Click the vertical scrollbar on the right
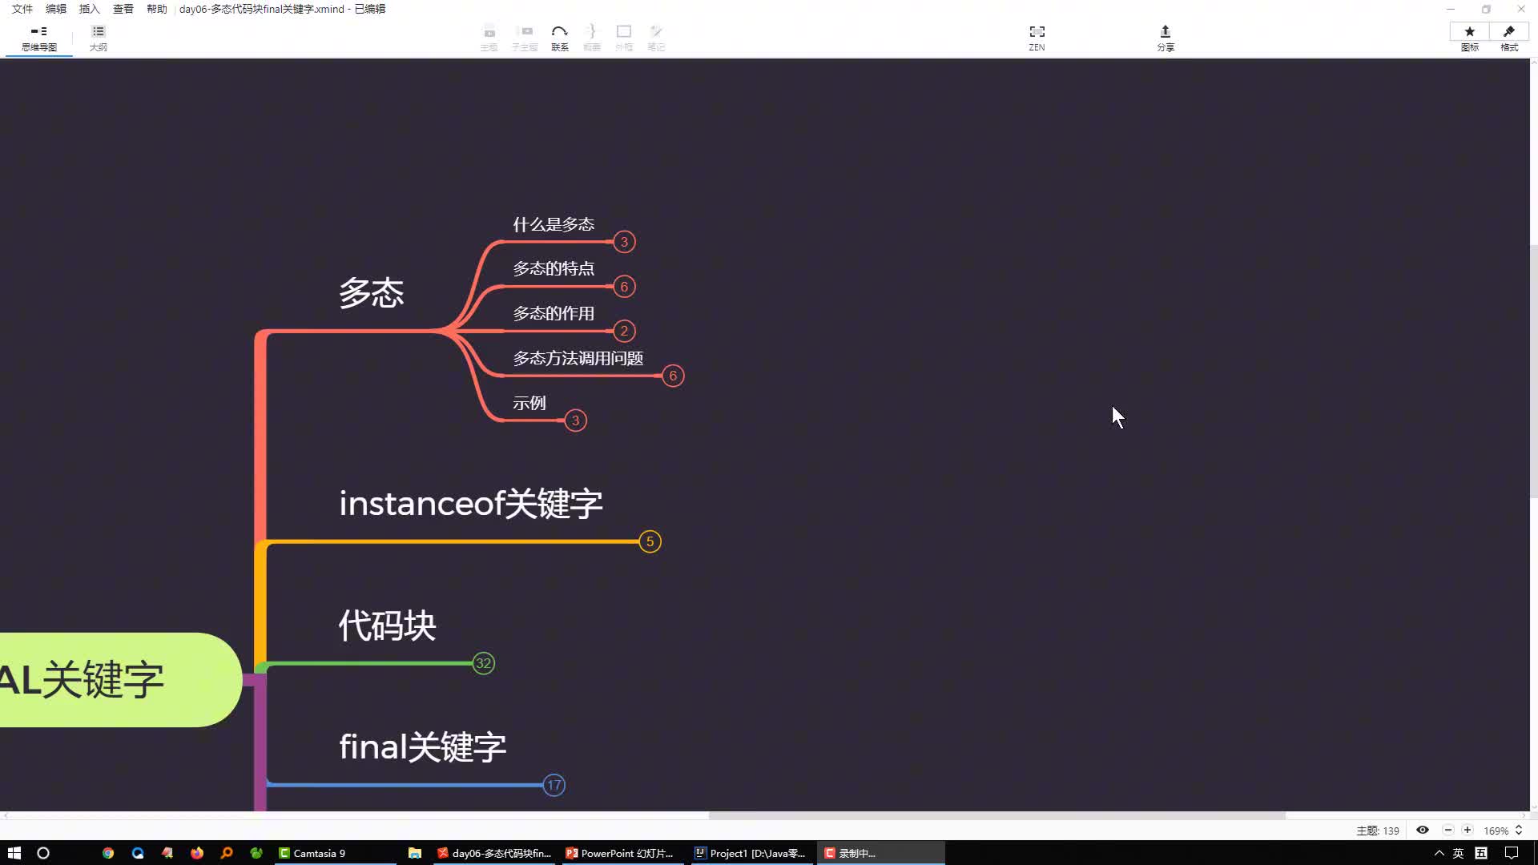 click(1534, 372)
